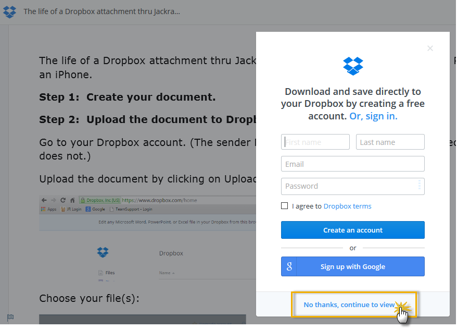Image resolution: width=457 pixels, height=329 pixels.
Task: Click the back arrow in the embedded browser screenshot
Action: [x=44, y=200]
